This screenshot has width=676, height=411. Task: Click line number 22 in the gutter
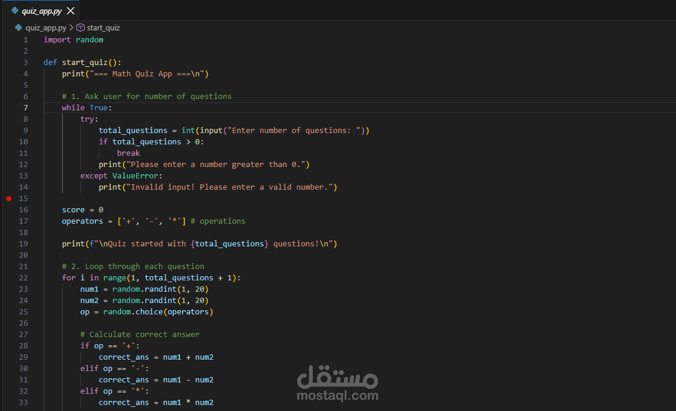coord(23,278)
